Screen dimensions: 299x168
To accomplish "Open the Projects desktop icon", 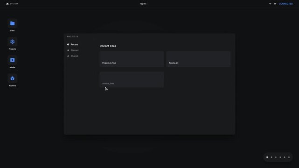I will [x=13, y=42].
